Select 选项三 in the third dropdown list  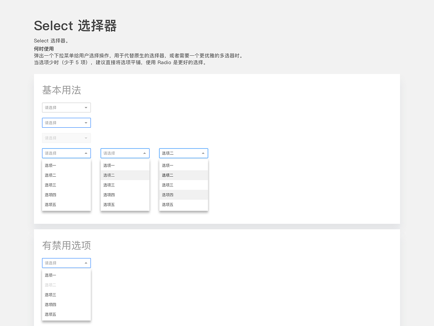point(167,185)
